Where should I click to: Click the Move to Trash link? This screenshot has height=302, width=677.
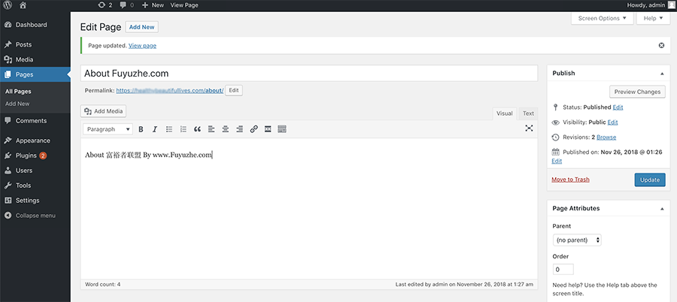pos(570,180)
